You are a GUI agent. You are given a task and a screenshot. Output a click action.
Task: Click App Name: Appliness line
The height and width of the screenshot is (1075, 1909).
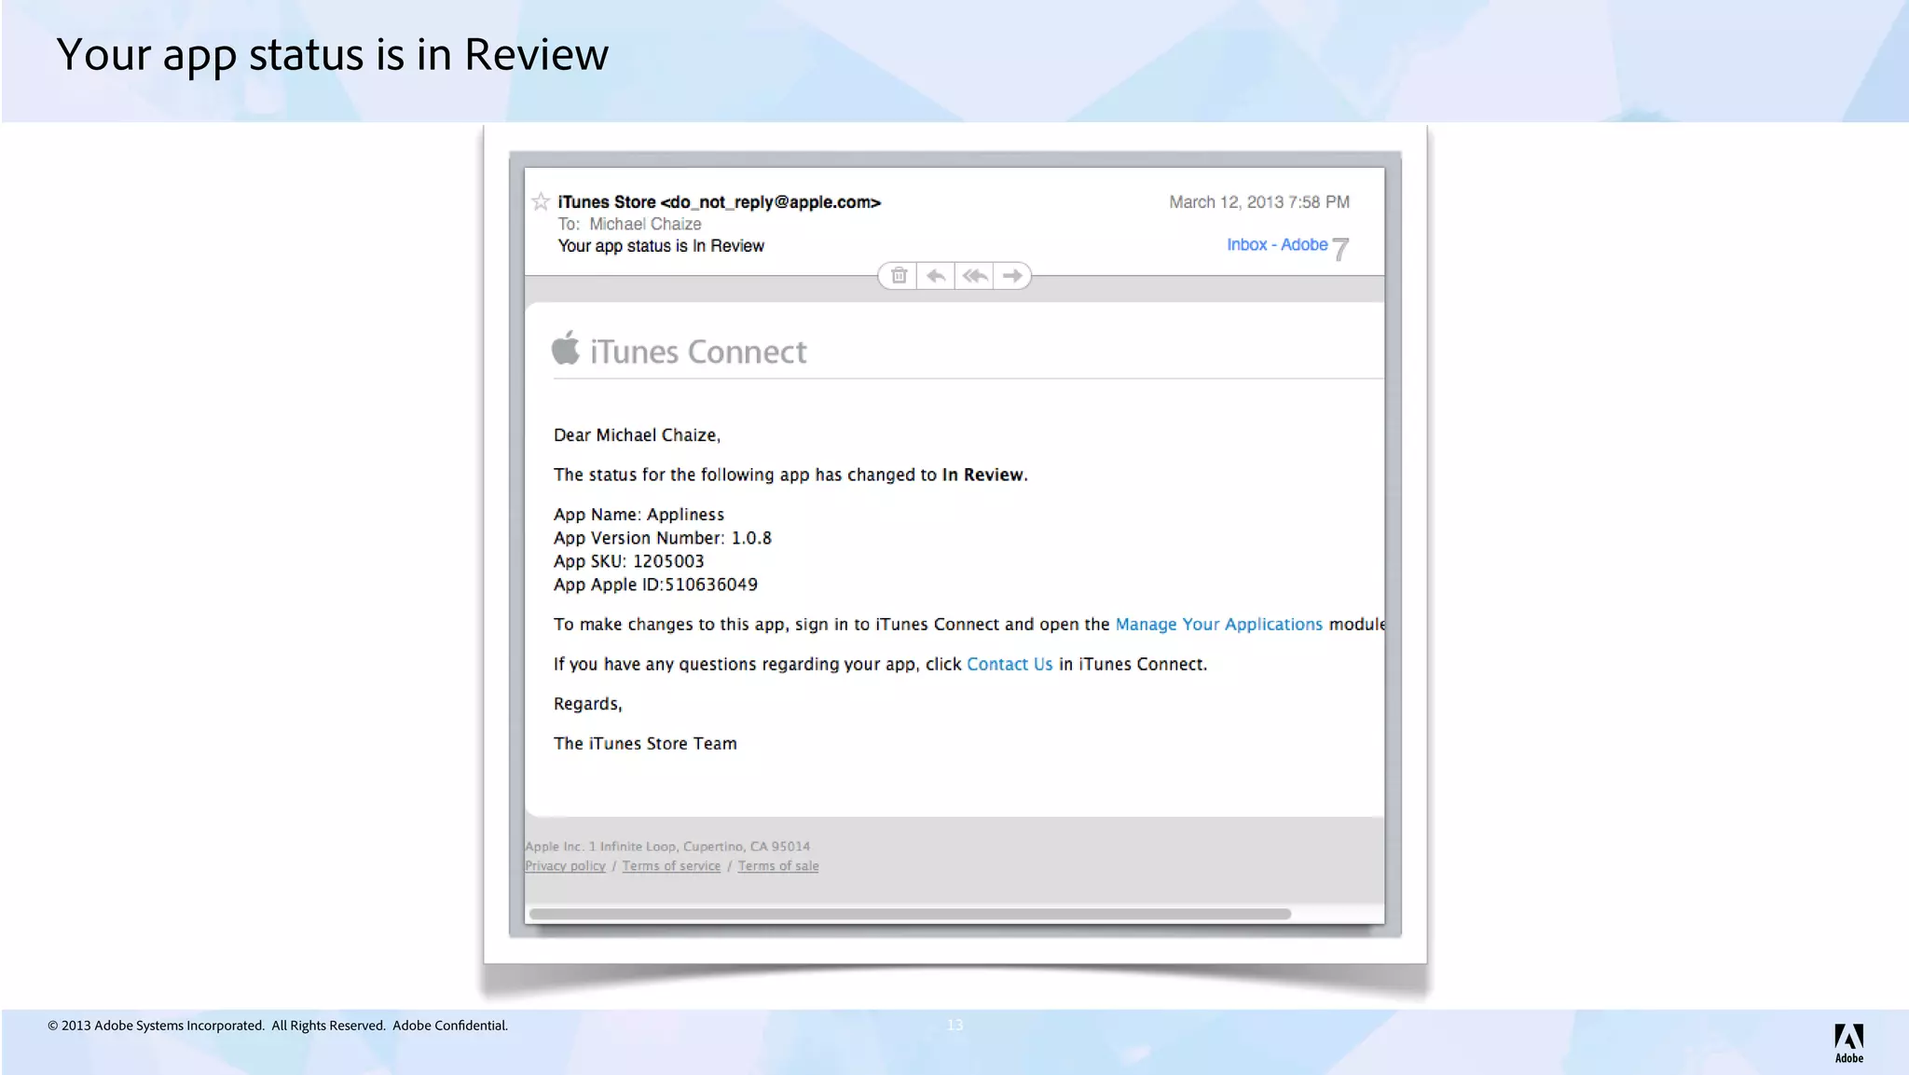click(639, 515)
